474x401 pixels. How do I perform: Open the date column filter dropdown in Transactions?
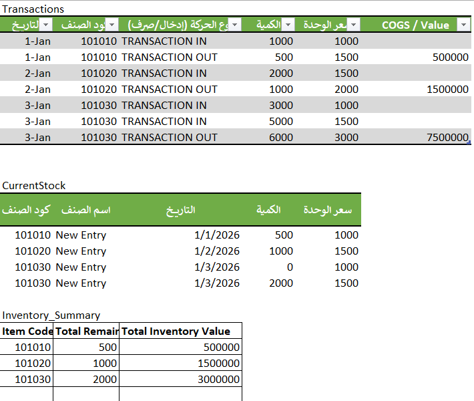(x=46, y=25)
